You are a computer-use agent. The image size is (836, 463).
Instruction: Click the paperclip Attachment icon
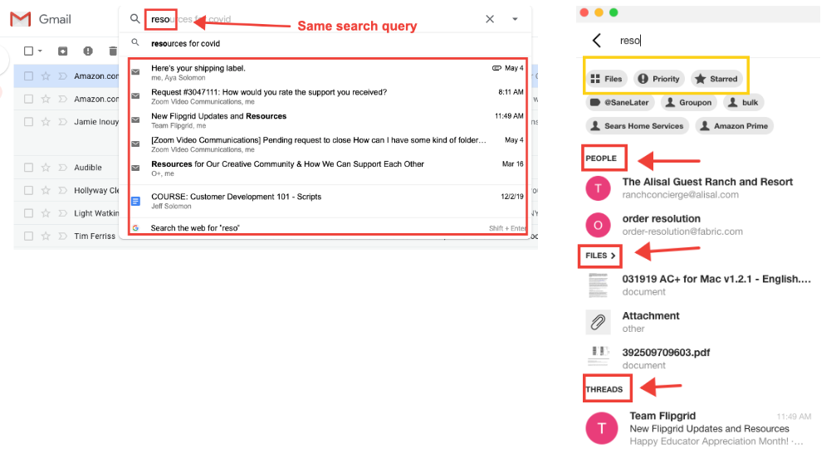599,322
